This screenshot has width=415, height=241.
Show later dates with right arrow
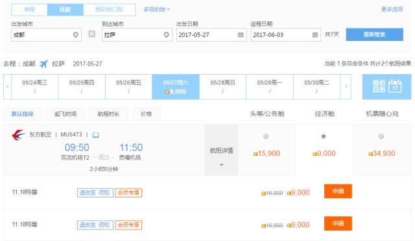coord(346,86)
